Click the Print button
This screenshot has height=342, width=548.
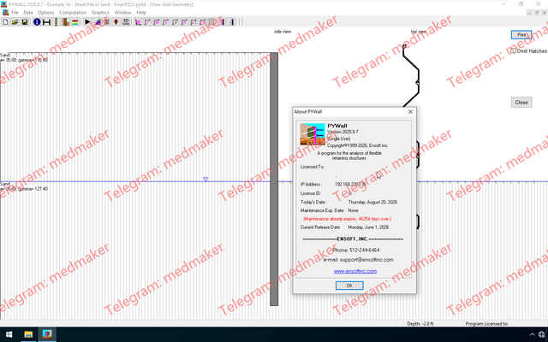pos(521,35)
